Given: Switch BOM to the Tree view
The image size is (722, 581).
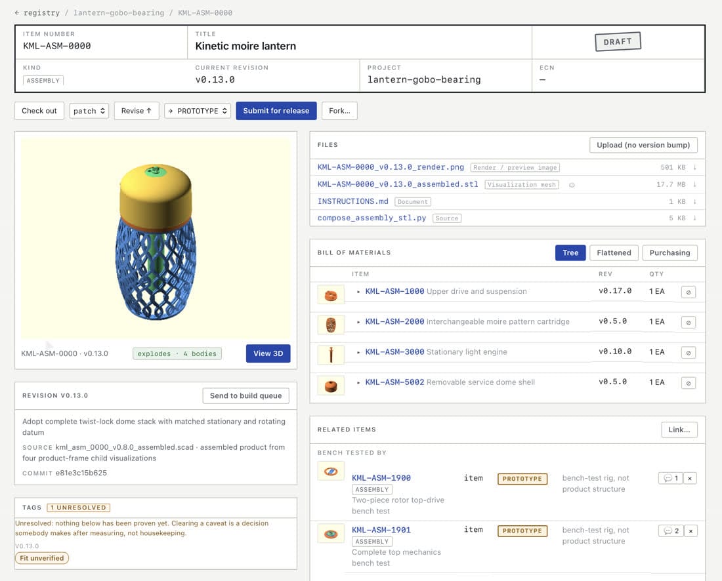Looking at the screenshot, I should click(570, 252).
